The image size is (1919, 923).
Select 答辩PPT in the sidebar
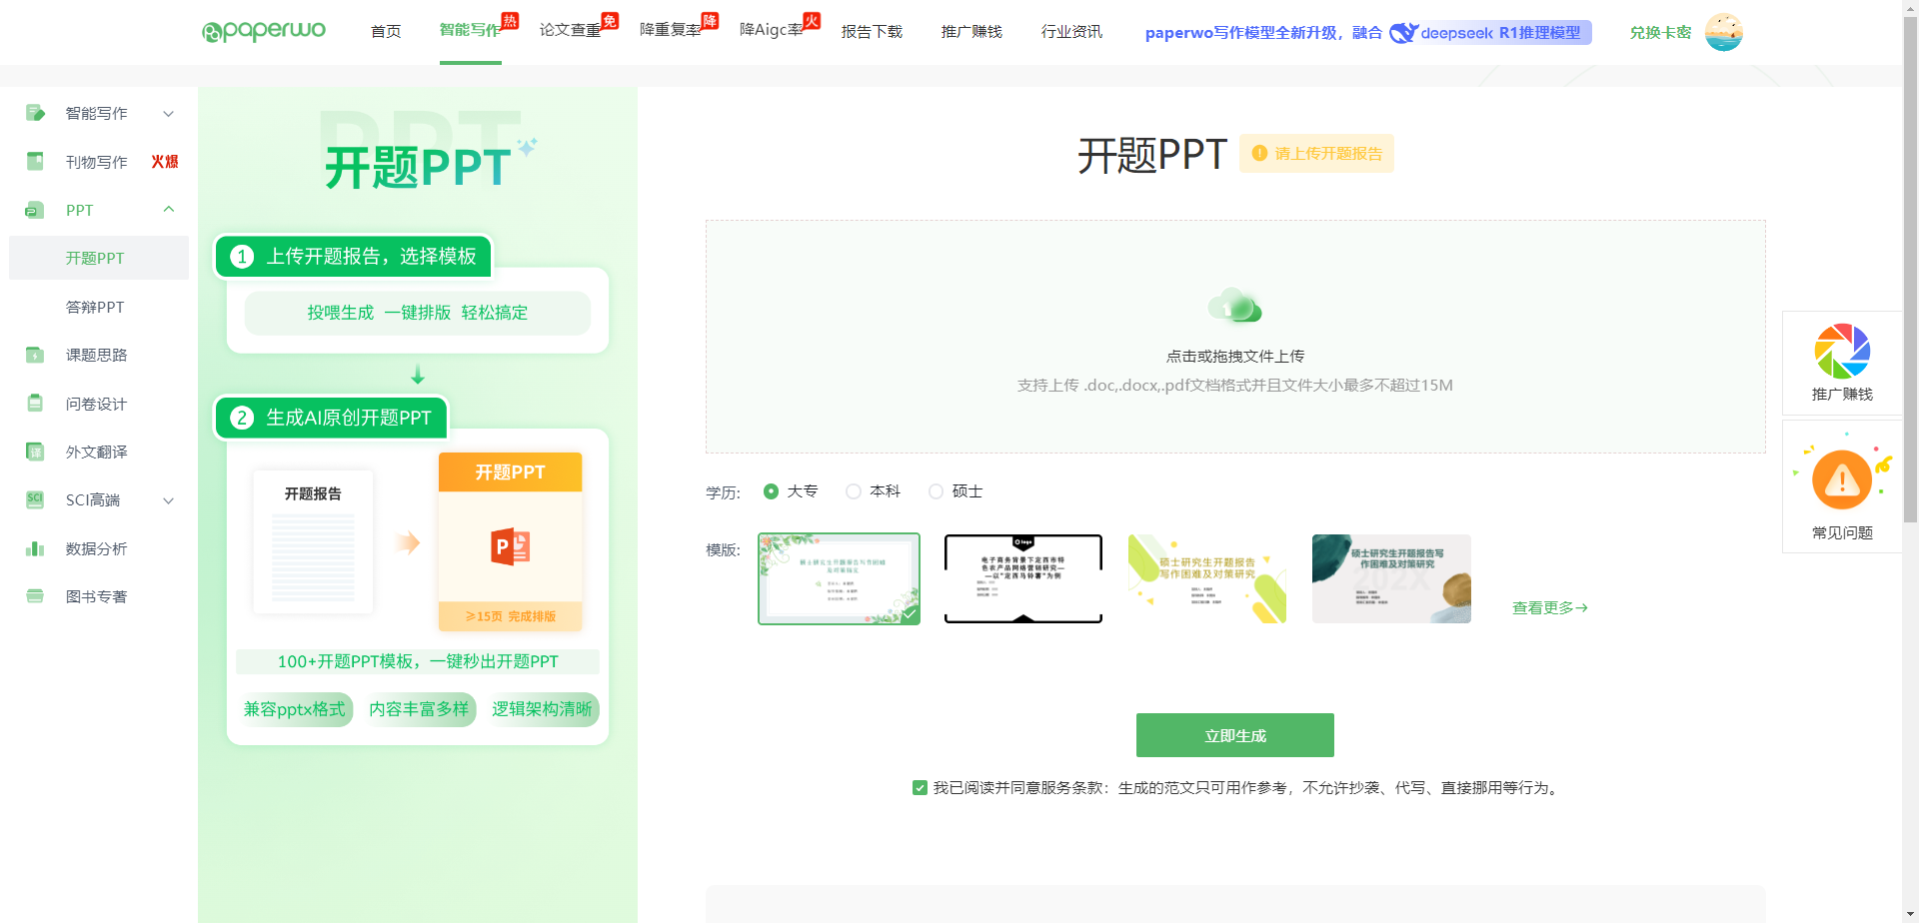(x=95, y=307)
